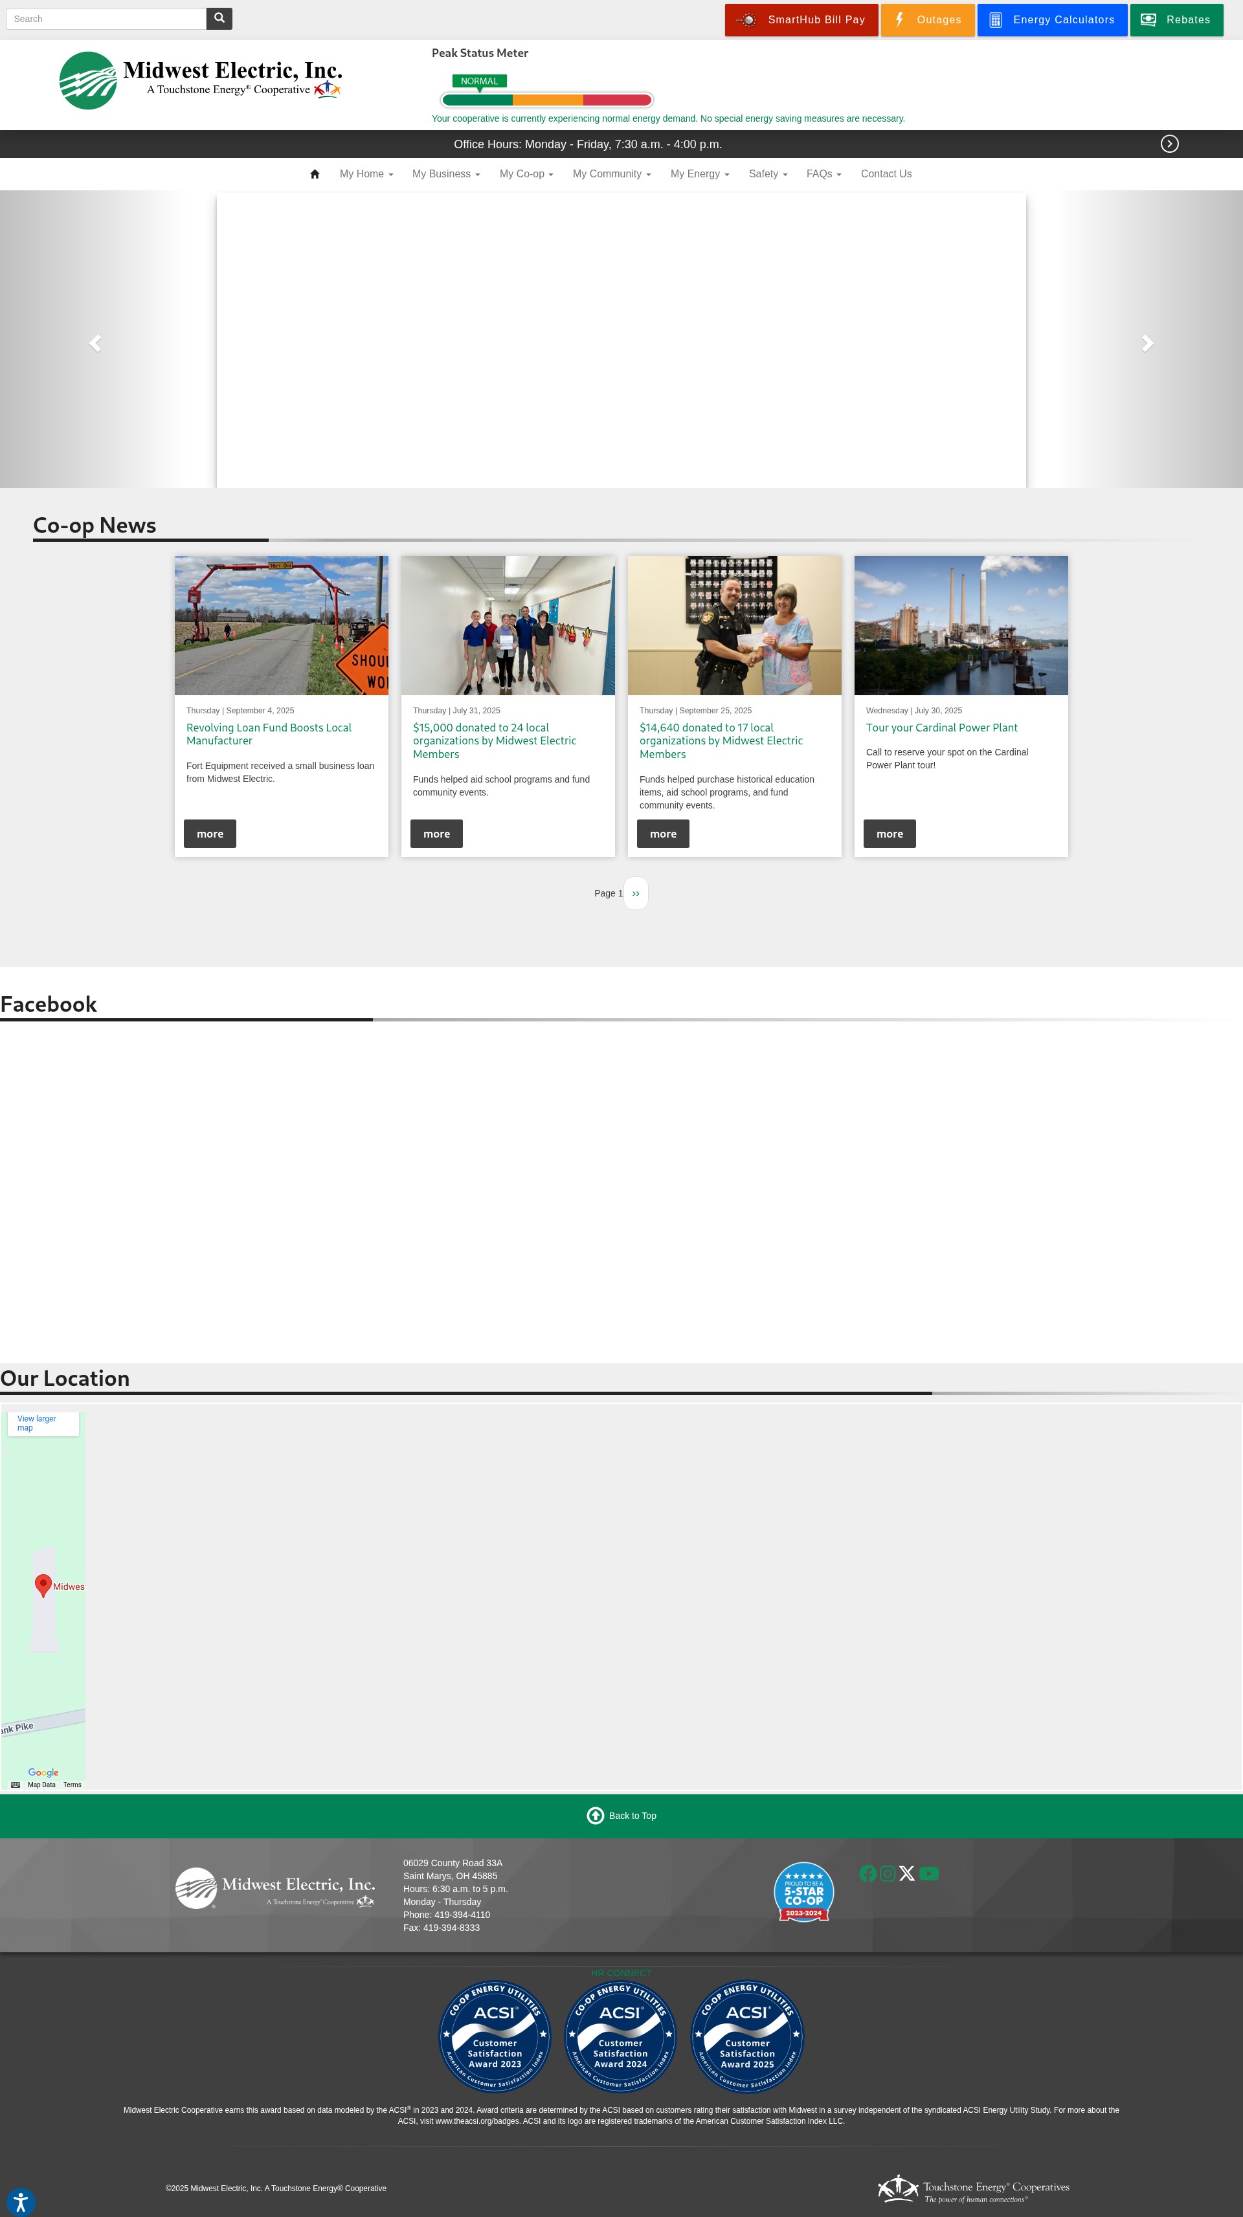Click Touchstone Energy Cooperatives footer logo
Screen dimensions: 1243x2217
coord(974,2188)
